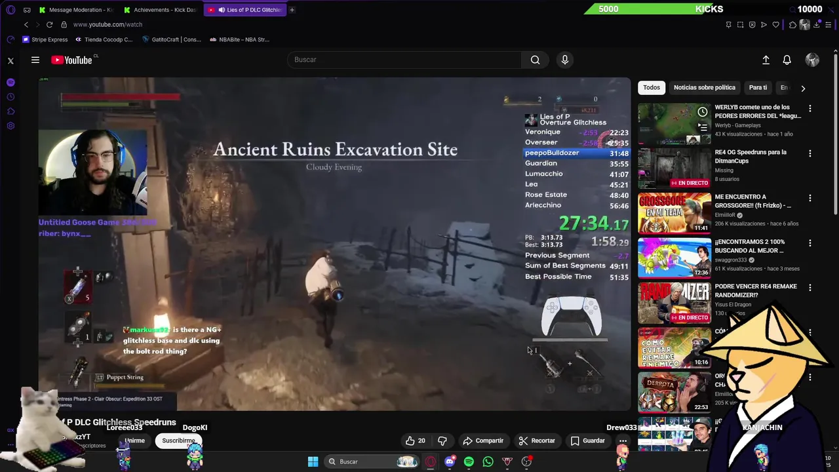Screen dimensions: 839x472
Task: Open the YouTube guide hamburger menu
Action: tap(35, 60)
